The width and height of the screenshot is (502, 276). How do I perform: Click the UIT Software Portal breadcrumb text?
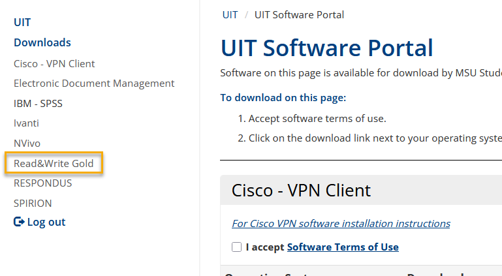tap(299, 15)
